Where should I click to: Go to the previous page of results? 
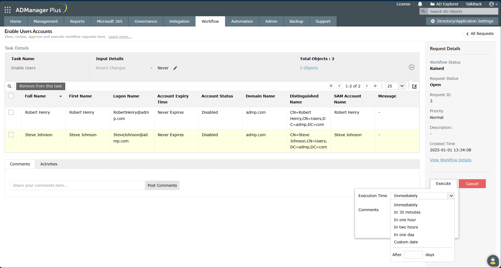coord(339,86)
